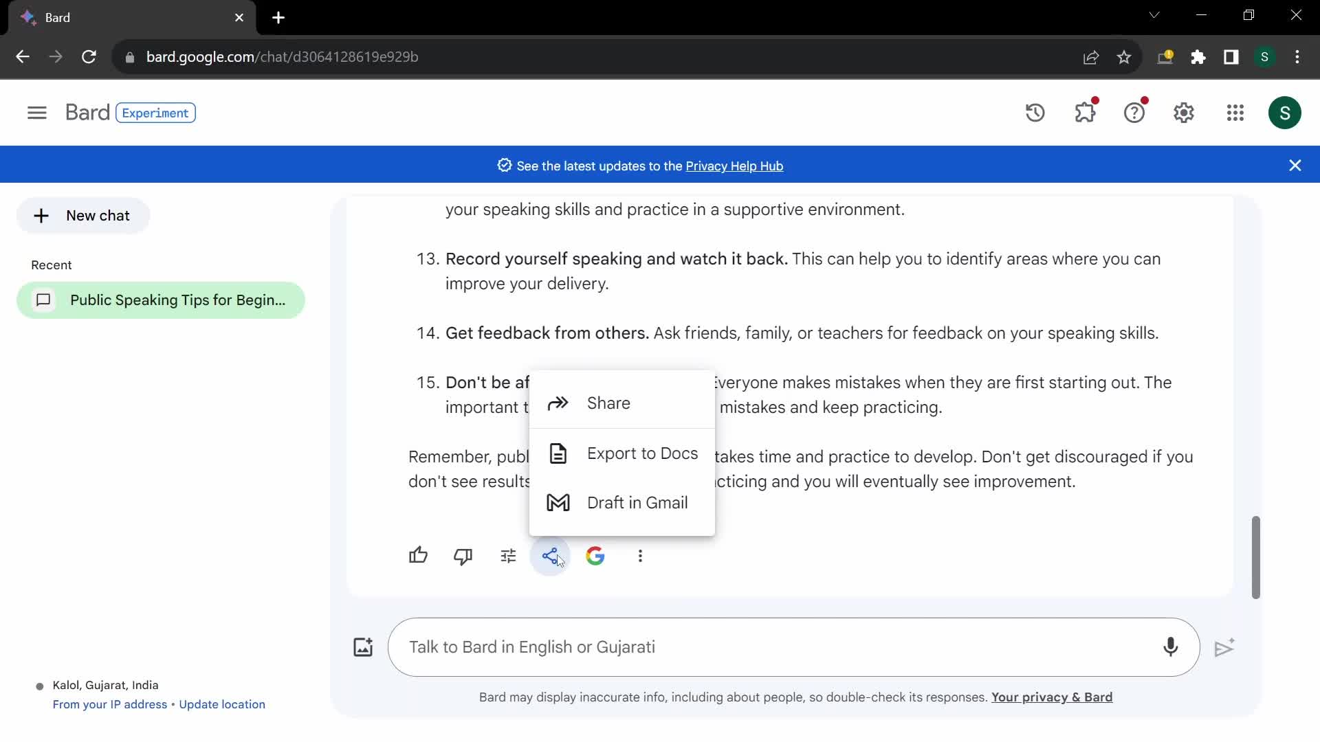
Task: Click the browser address bar URL
Action: (282, 57)
